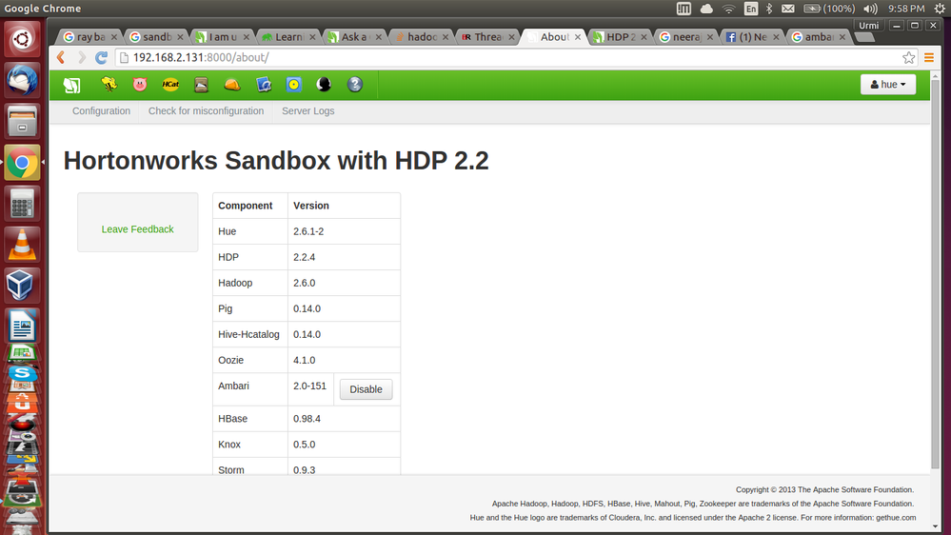The image size is (951, 535).
Task: Launch VirtualBox from the dock
Action: coord(22,285)
